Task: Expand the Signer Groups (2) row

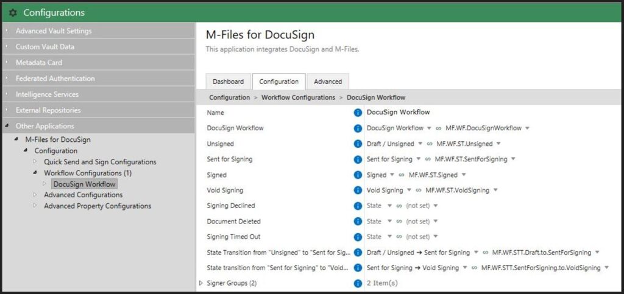Action: click(x=202, y=283)
